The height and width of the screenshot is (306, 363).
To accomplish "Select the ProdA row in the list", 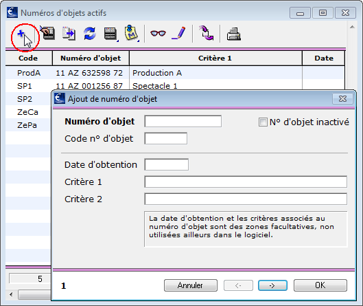I will click(x=175, y=73).
